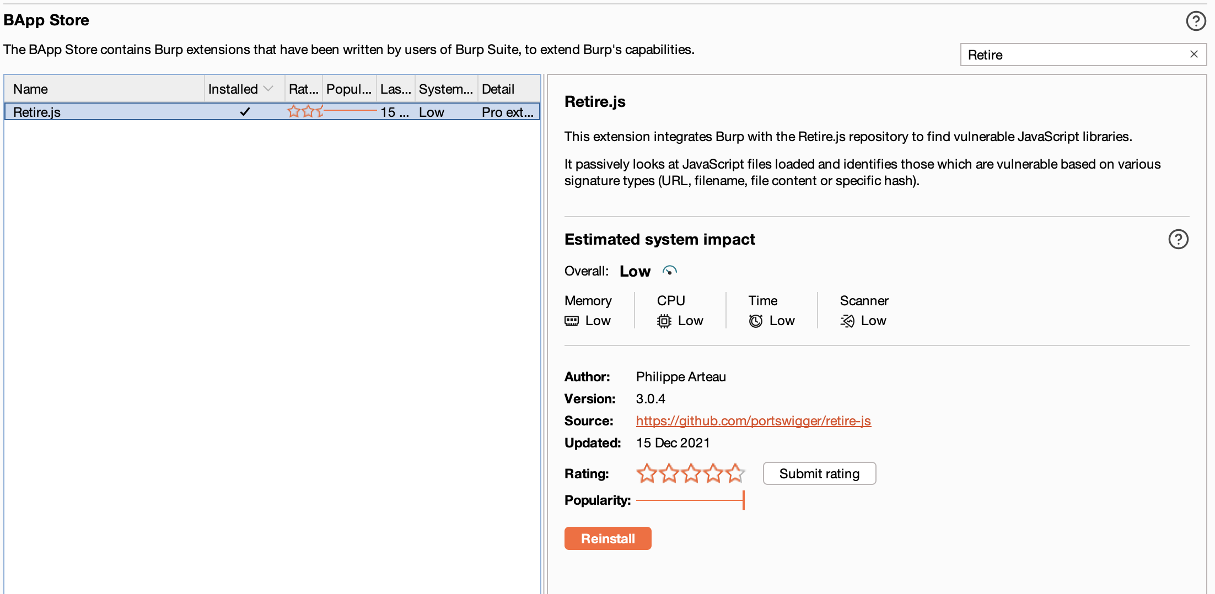Image resolution: width=1215 pixels, height=594 pixels.
Task: Click the Scanner impact icon
Action: [x=847, y=321]
